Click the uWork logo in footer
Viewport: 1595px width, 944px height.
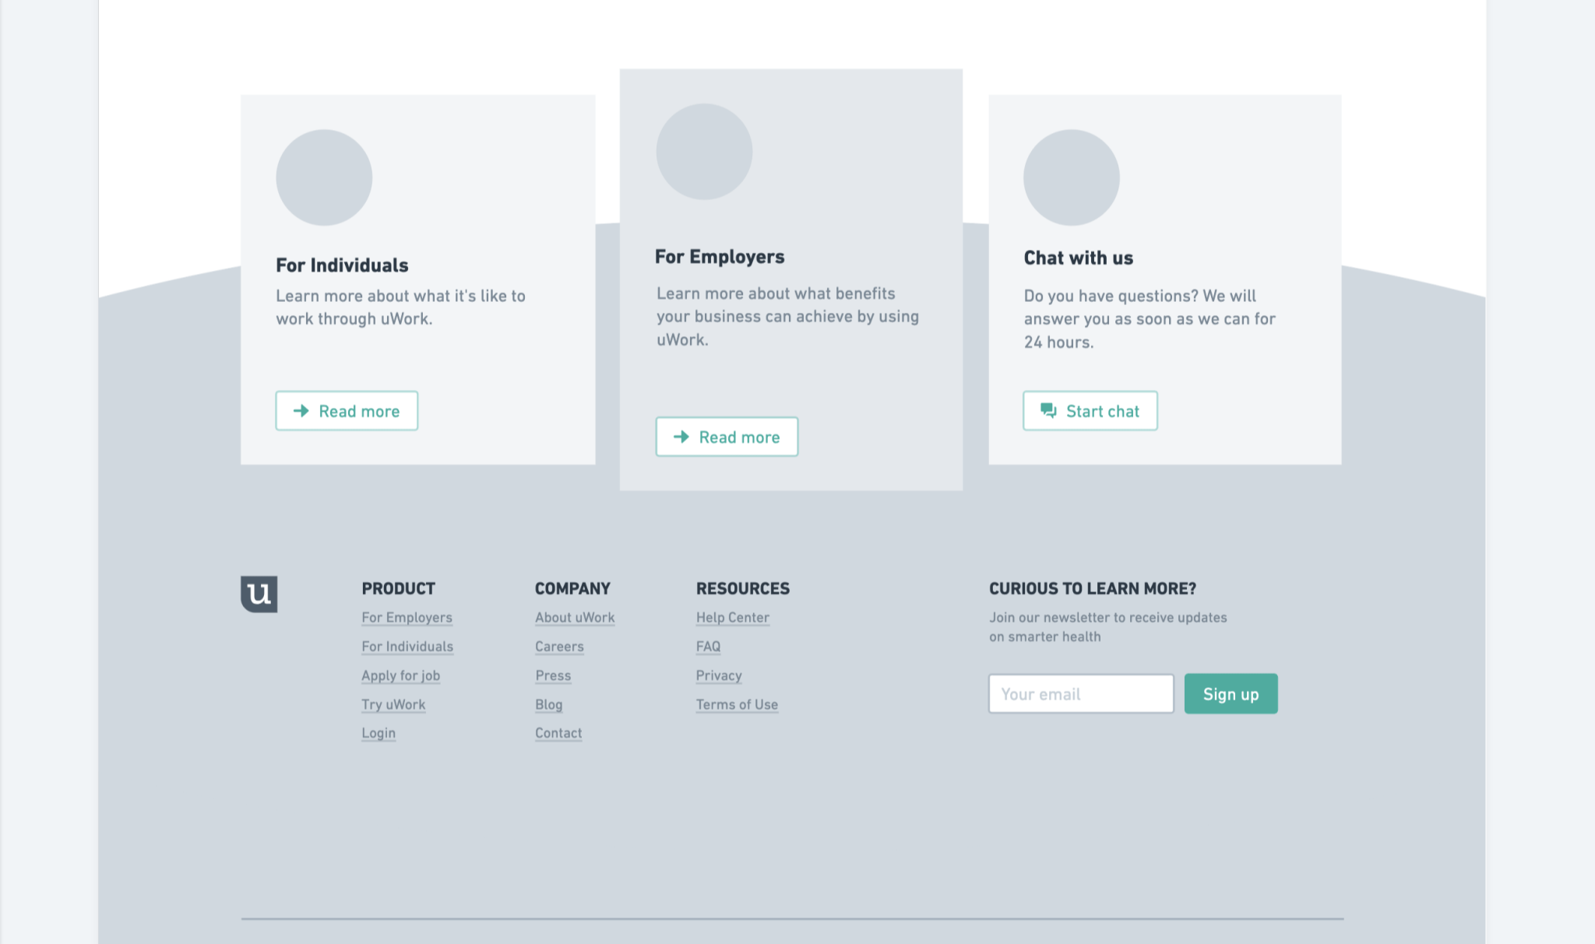click(x=259, y=594)
